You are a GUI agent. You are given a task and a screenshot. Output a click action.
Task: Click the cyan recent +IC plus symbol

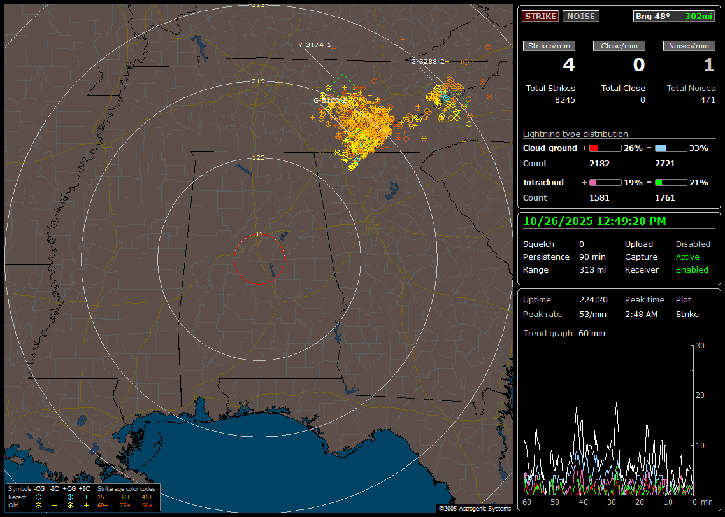click(x=86, y=497)
